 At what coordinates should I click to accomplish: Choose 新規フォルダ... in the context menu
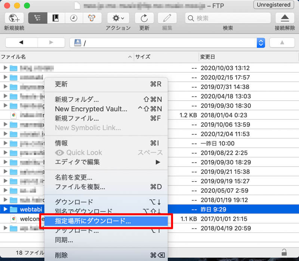click(x=77, y=100)
